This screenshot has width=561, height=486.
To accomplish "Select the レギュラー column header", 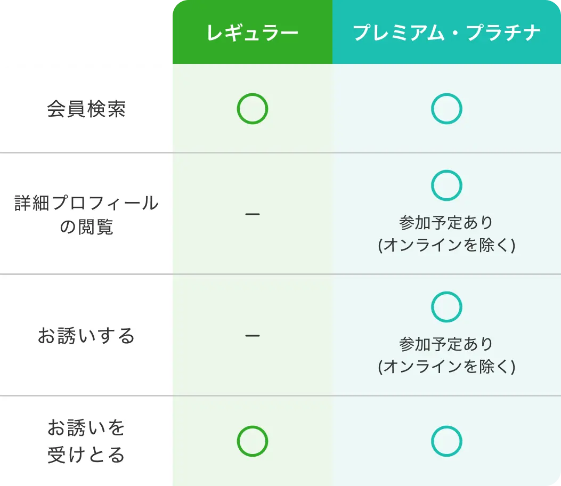I will (252, 33).
